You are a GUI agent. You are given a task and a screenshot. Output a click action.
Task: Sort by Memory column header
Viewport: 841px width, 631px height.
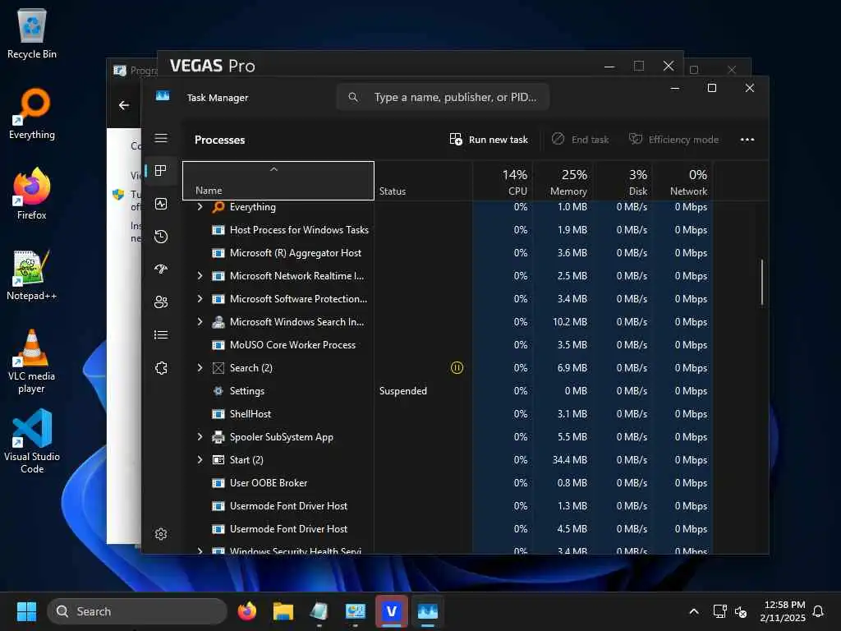(563, 181)
